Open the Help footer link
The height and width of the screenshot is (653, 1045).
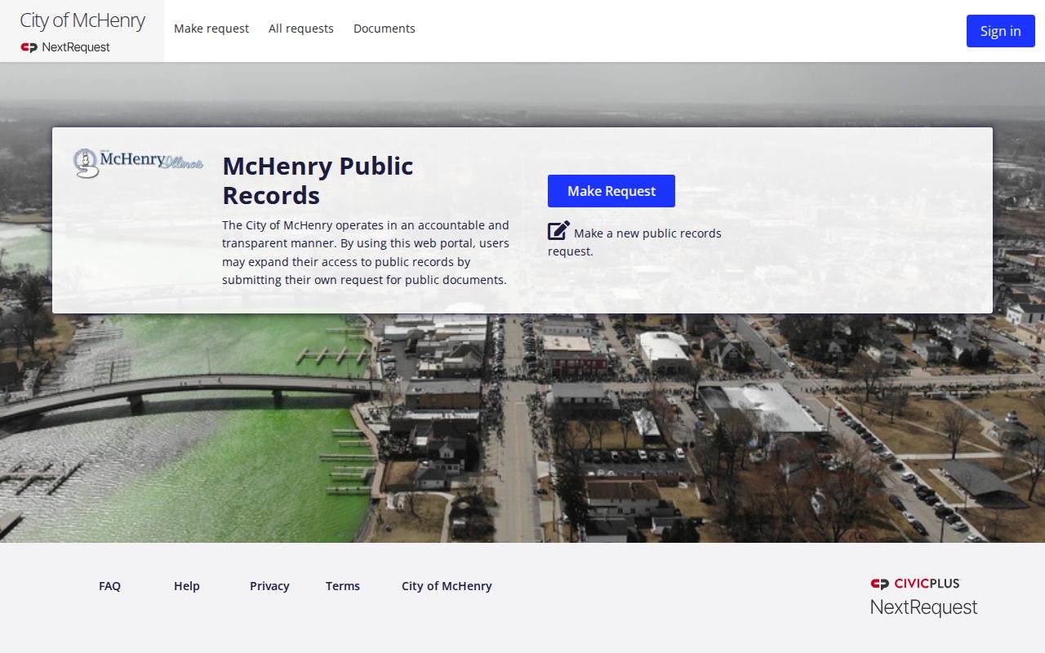[187, 586]
